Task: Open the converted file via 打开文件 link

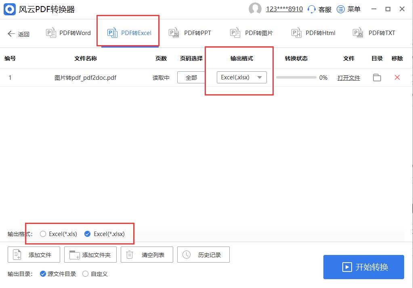Action: point(348,78)
